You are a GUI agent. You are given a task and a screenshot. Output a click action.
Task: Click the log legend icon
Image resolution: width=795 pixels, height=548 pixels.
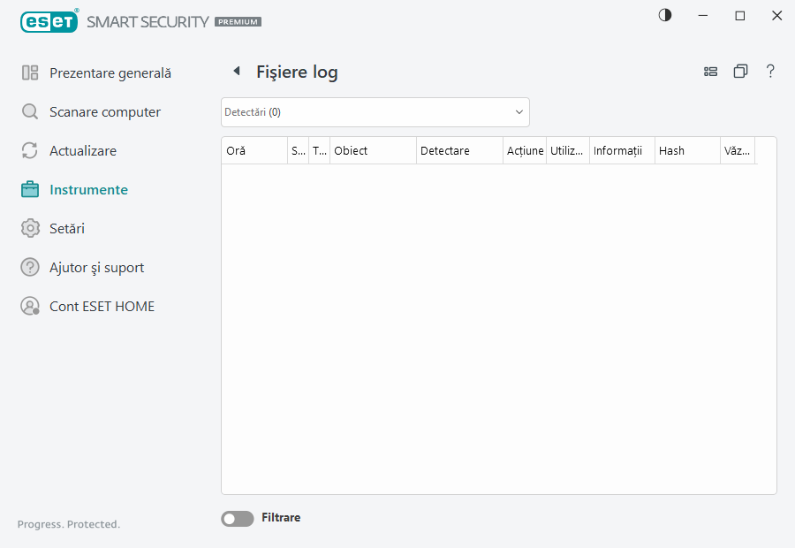pos(710,71)
